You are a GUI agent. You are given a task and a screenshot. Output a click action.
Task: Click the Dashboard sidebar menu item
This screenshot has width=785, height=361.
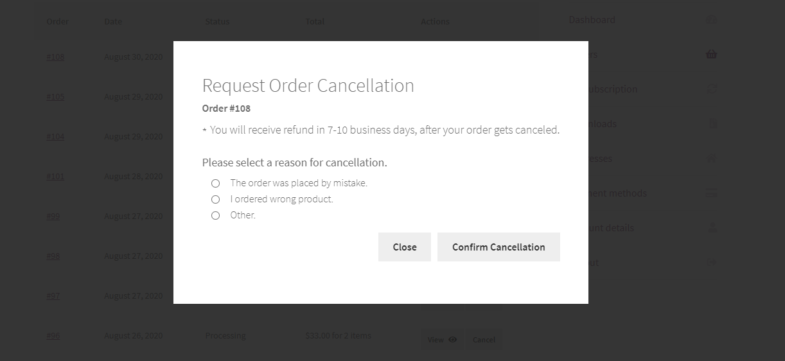pos(592,20)
